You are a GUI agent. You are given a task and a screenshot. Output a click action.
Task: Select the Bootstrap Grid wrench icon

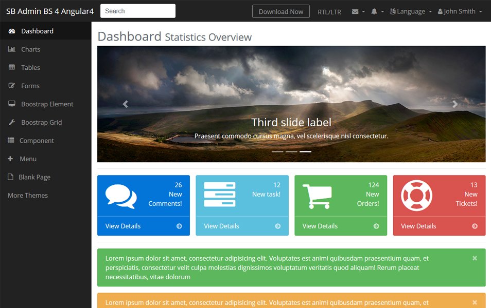point(12,122)
